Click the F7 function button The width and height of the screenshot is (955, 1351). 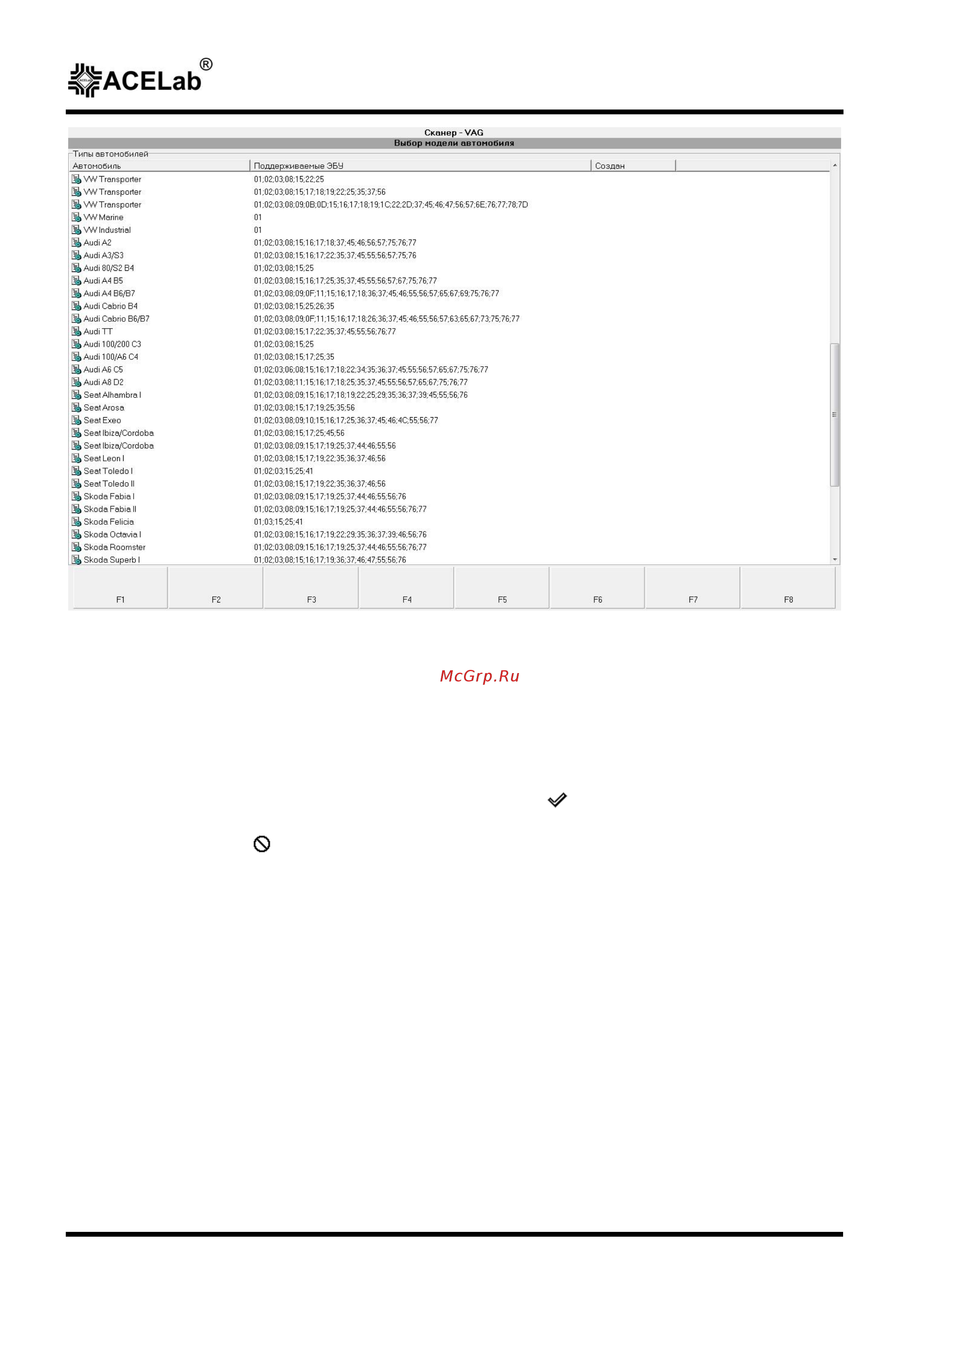[693, 587]
